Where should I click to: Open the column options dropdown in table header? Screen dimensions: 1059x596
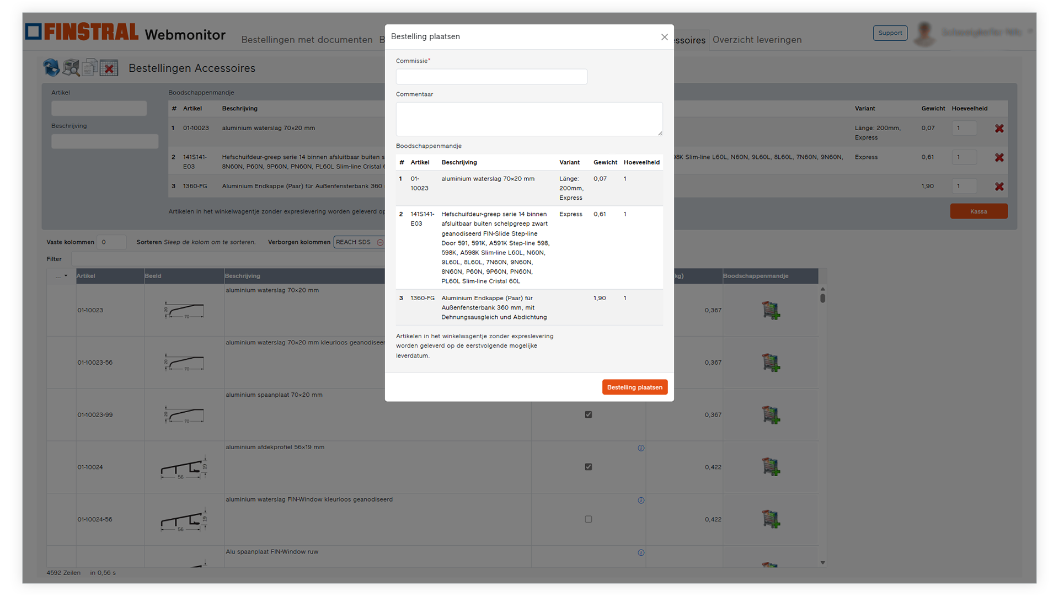pyautogui.click(x=61, y=276)
